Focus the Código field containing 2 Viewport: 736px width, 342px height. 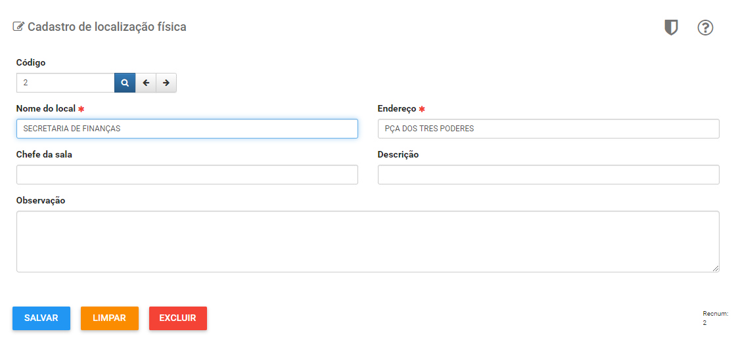pos(66,83)
